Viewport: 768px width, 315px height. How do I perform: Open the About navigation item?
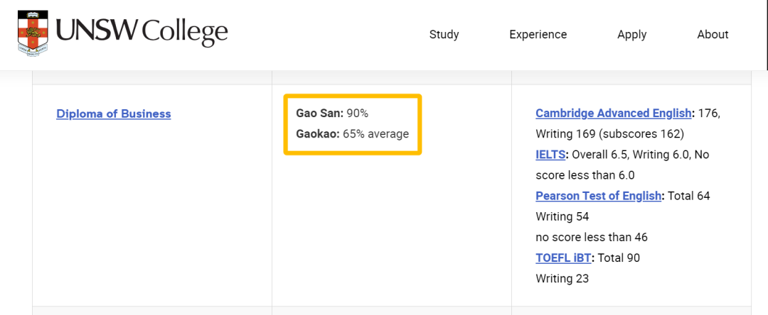tap(713, 35)
